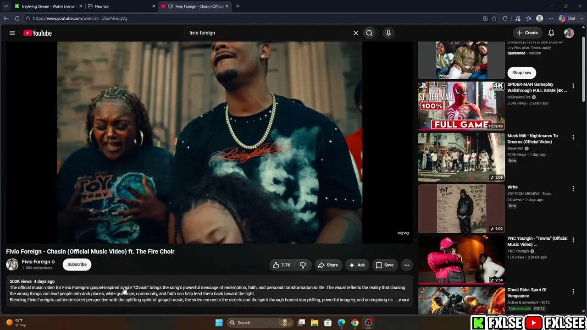Launch Microsoft Store from the taskbar
The width and height of the screenshot is (587, 330).
[x=328, y=323]
